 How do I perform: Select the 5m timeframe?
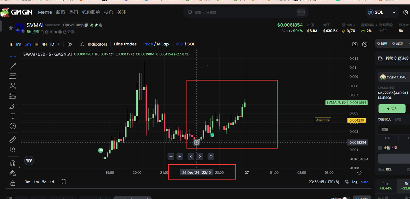28,44
